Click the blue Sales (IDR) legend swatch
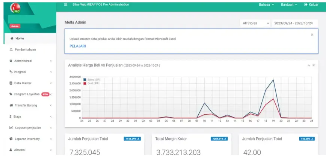This screenshot has width=326, height=163. [x=85, y=80]
